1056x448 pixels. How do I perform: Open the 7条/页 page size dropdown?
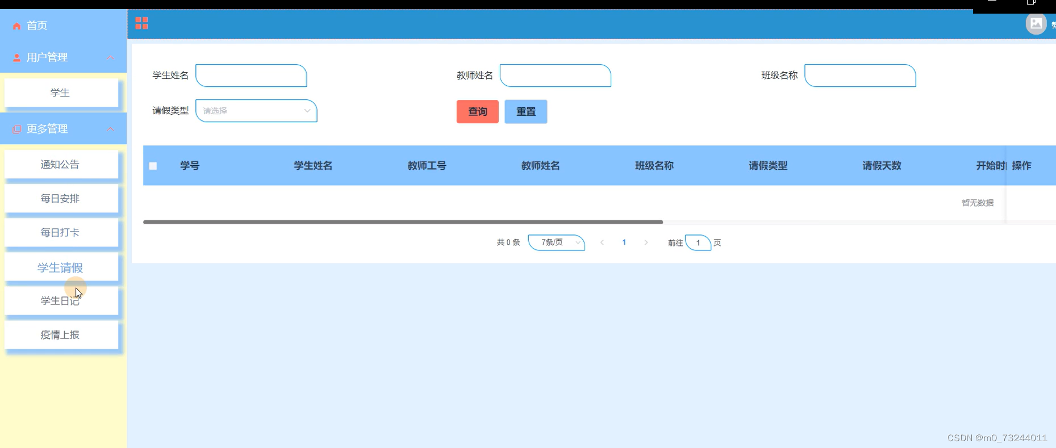pos(557,242)
